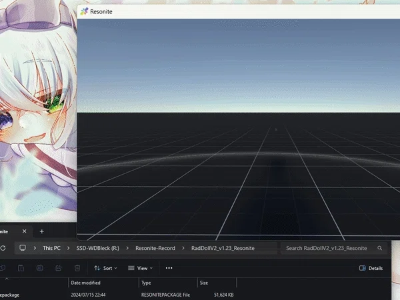Click the Resonite window title text

tap(101, 11)
